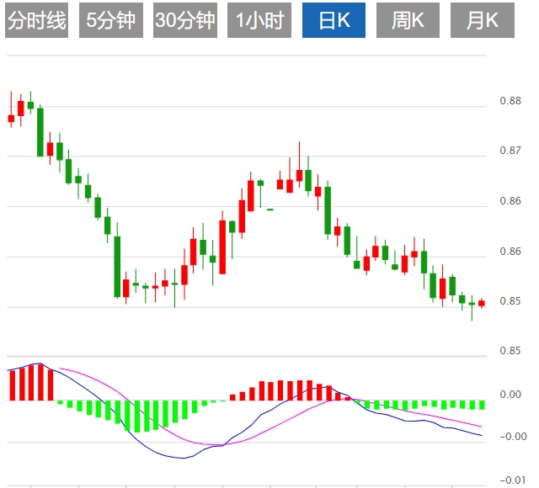Click the last red candlestick at far right
The height and width of the screenshot is (488, 539).
click(x=482, y=304)
